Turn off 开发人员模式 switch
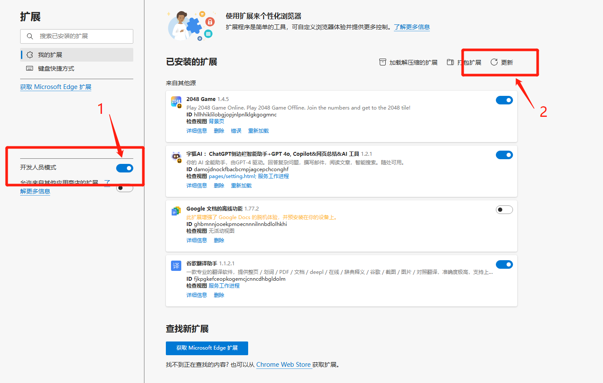Image resolution: width=603 pixels, height=383 pixels. [x=125, y=168]
